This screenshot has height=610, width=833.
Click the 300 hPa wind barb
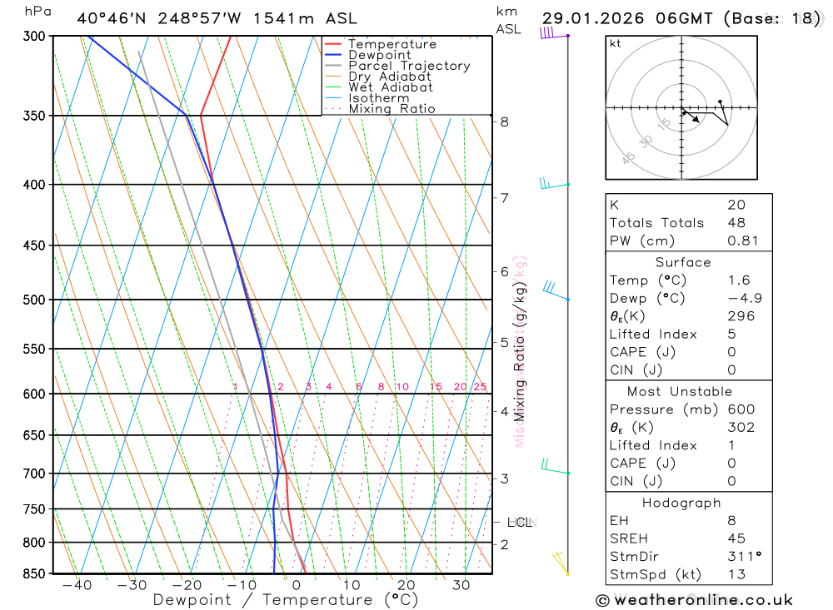[555, 33]
